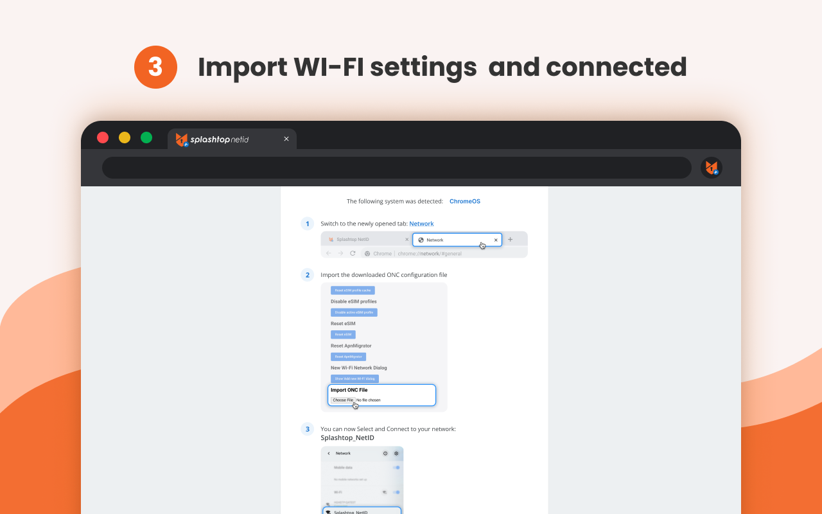The height and width of the screenshot is (514, 822).
Task: Click the yellow window minimize dot
Action: [125, 137]
